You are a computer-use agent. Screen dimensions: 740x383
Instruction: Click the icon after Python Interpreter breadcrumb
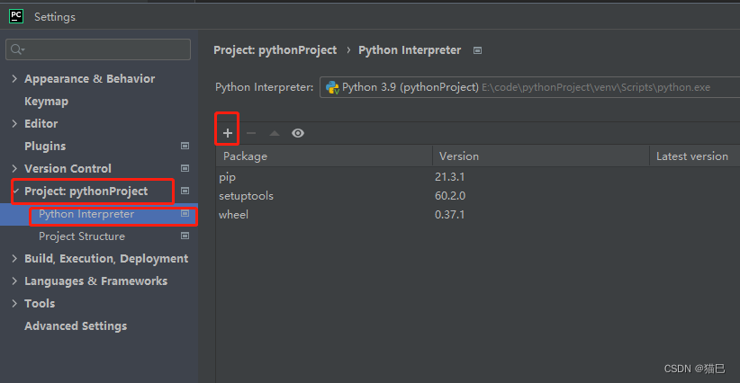point(478,50)
